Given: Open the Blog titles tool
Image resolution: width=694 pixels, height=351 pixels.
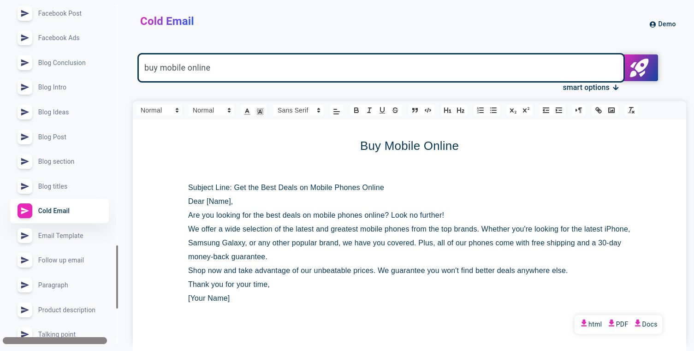Looking at the screenshot, I should [59, 186].
